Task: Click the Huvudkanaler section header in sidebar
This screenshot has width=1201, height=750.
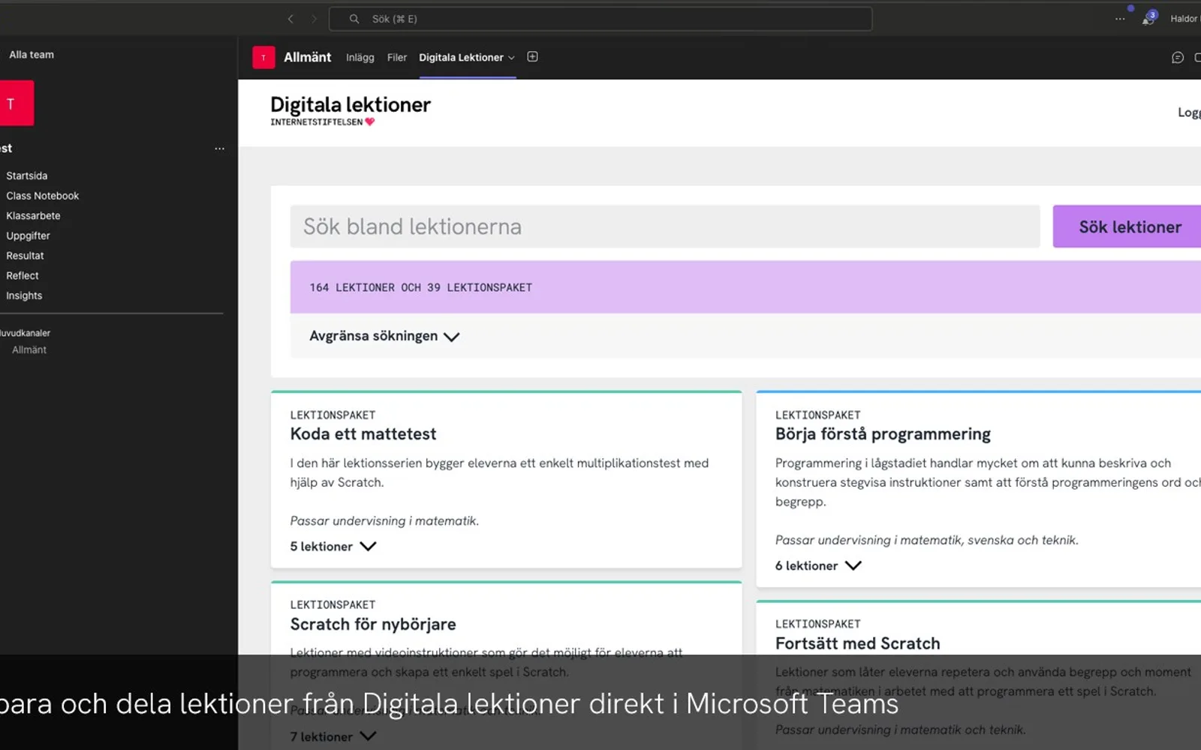Action: (x=25, y=333)
